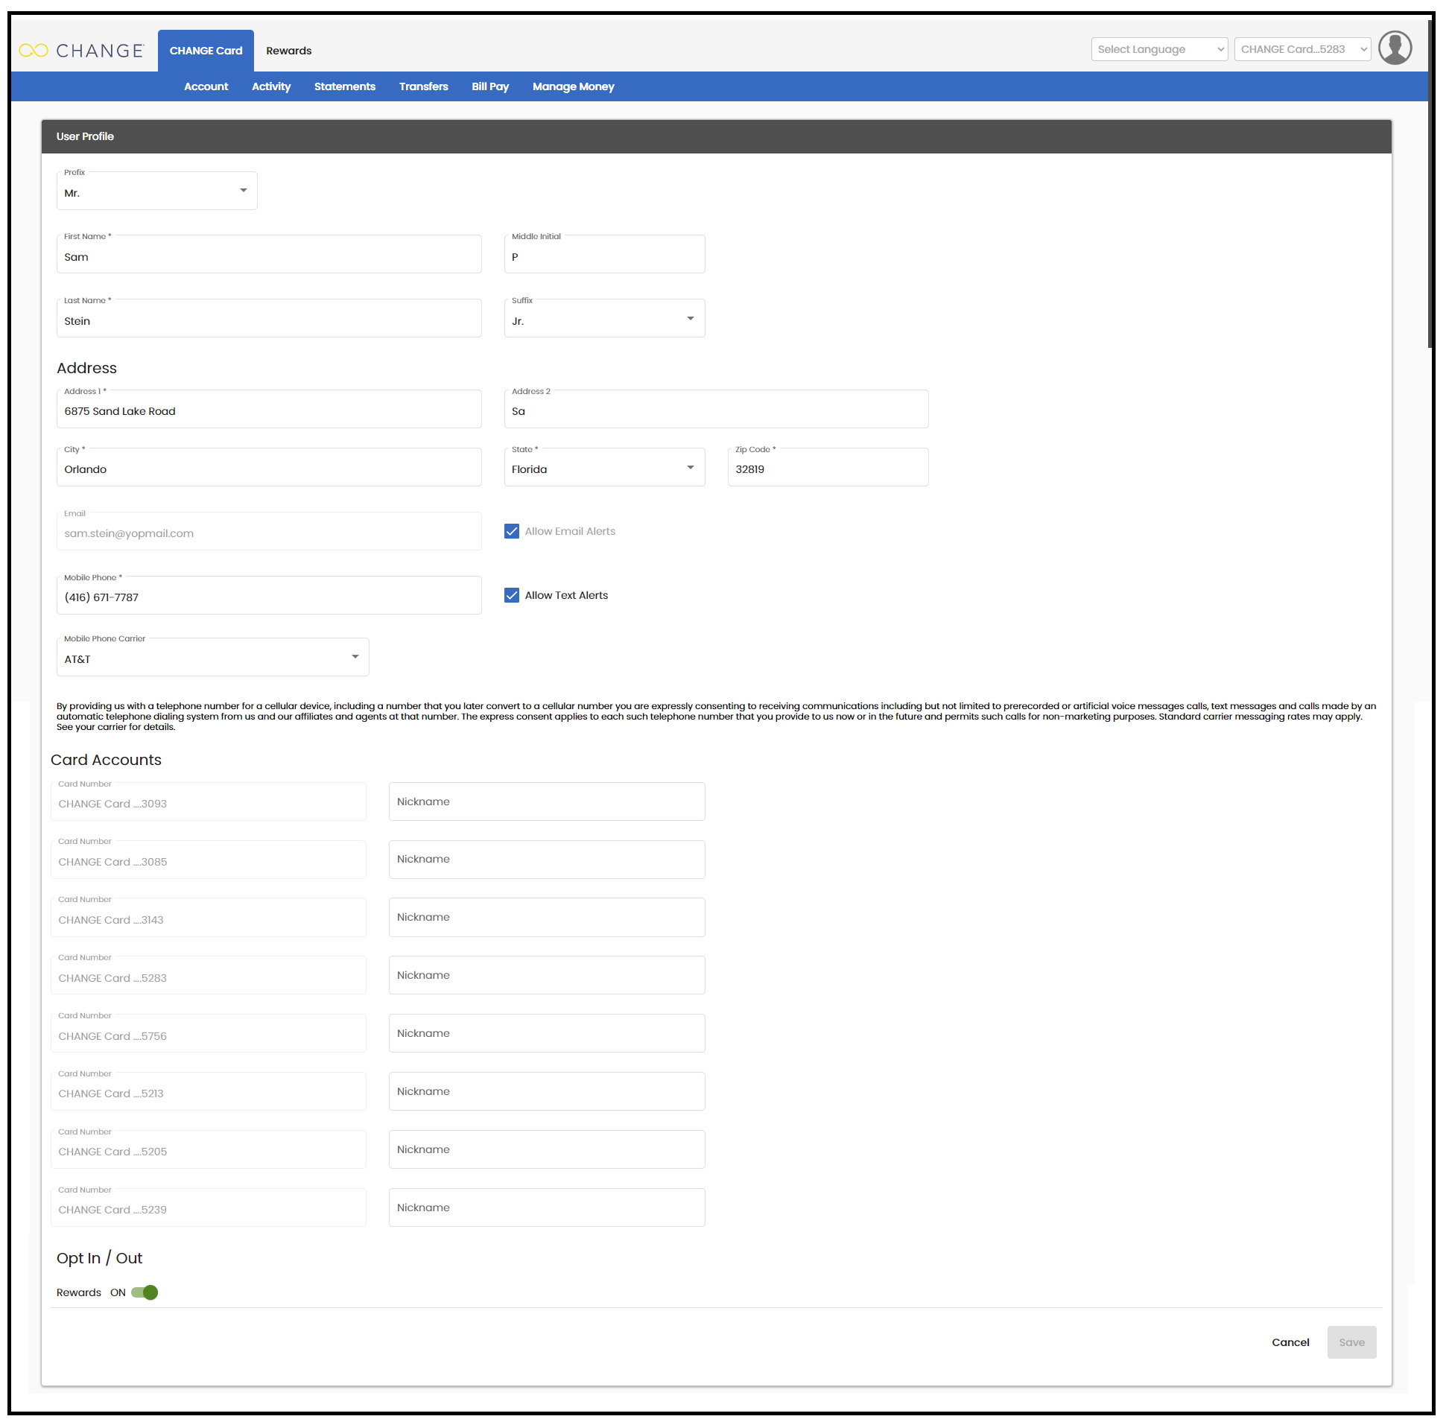The width and height of the screenshot is (1449, 1425).
Task: Click the CHANGE infinity logo
Action: tap(81, 50)
